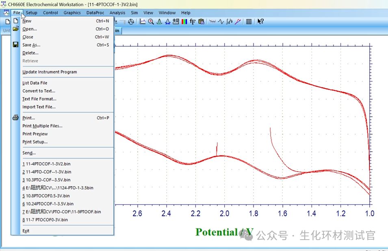Click the floppy disk Save icon in menu
The height and width of the screenshot is (251, 388).
click(15, 45)
